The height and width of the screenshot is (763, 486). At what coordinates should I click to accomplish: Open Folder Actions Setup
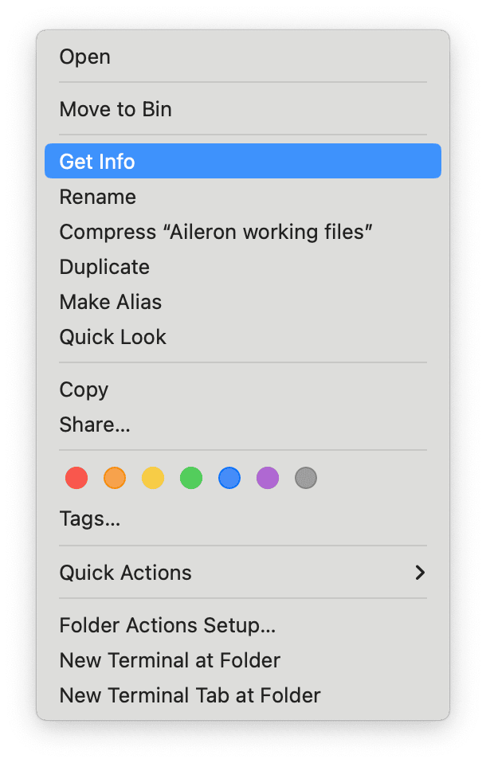coord(167,625)
